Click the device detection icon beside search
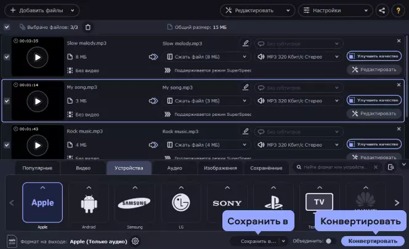Image resolution: width=409 pixels, height=249 pixels. tap(391, 167)
